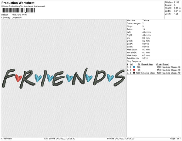Click the 'Down:' label
Viewport: 182px width, 141px height.
[130, 41]
